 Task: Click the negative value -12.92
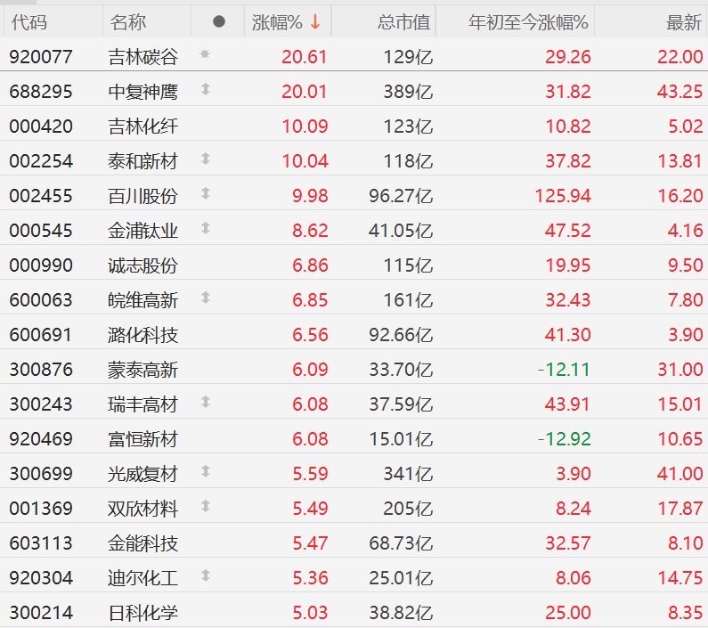click(564, 440)
